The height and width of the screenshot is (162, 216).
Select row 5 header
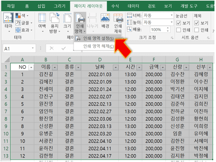coord(6,97)
